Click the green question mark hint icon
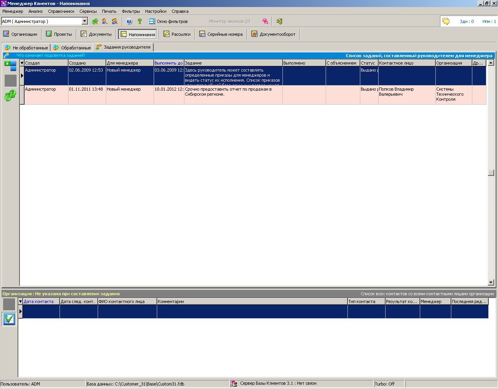Image resolution: width=498 pixels, height=389 pixels. [x=140, y=22]
